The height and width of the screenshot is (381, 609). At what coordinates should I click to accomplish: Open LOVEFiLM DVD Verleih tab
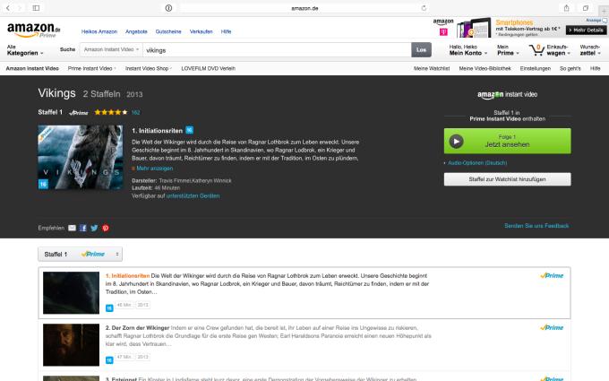click(208, 68)
